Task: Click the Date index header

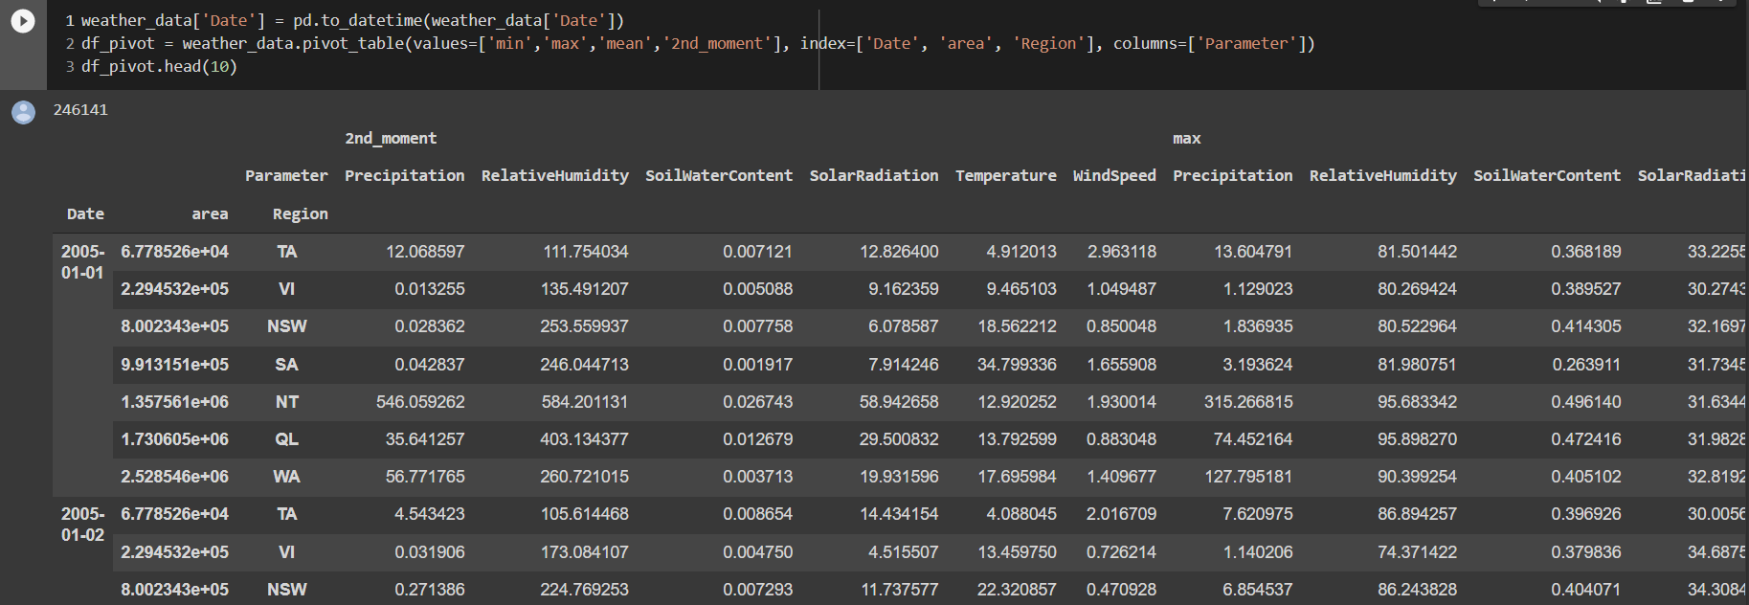Action: pos(85,213)
